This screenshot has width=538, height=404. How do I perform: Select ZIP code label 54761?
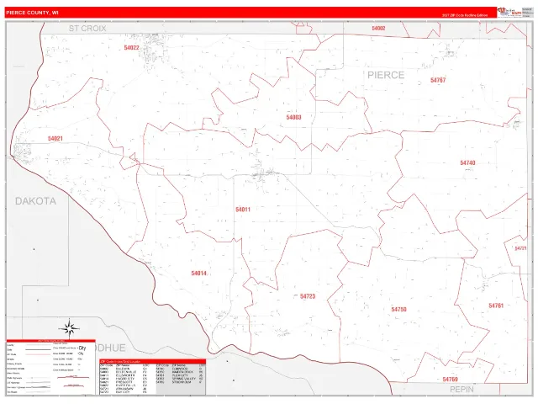tap(496, 306)
